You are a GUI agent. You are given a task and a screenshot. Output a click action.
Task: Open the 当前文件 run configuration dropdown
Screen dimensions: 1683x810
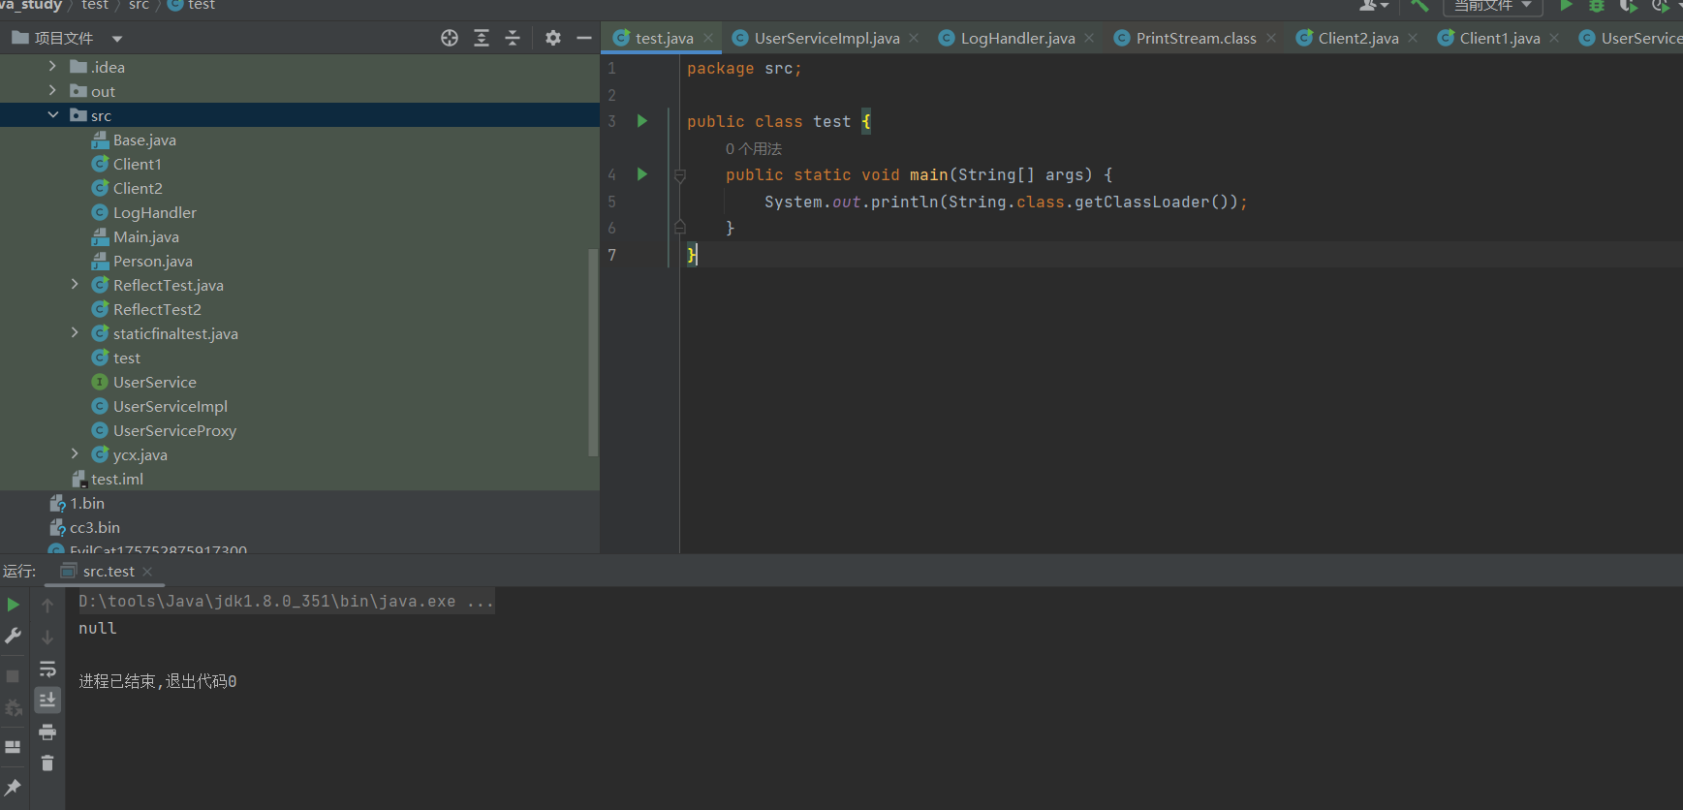tap(1493, 6)
